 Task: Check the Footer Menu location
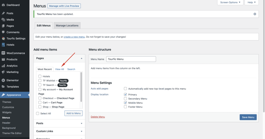[x=126, y=107]
